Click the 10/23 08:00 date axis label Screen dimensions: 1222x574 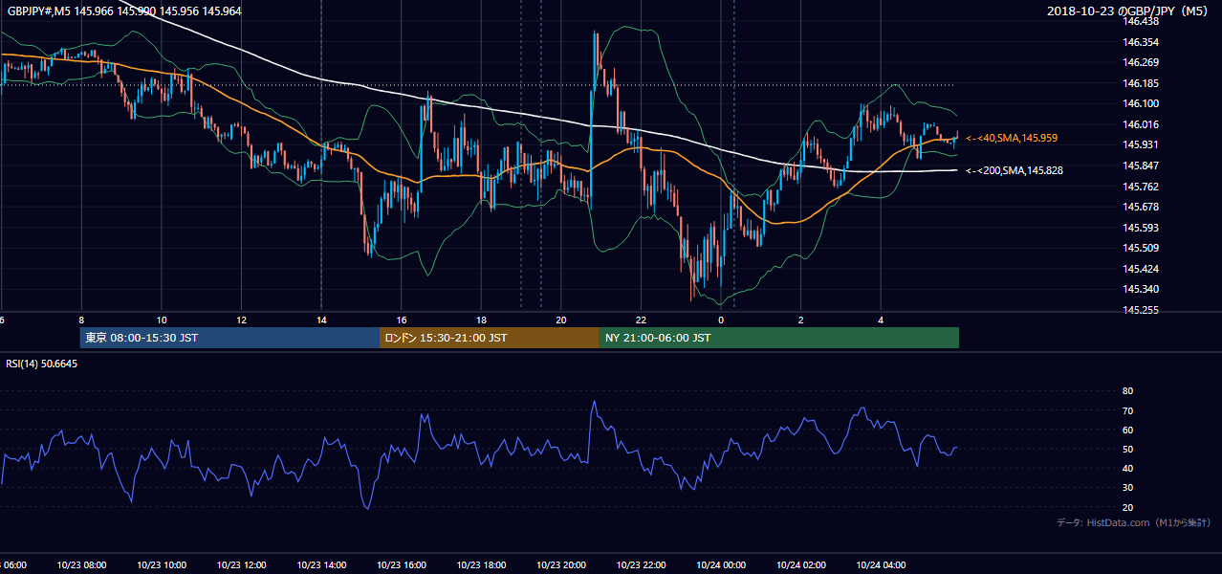point(81,565)
